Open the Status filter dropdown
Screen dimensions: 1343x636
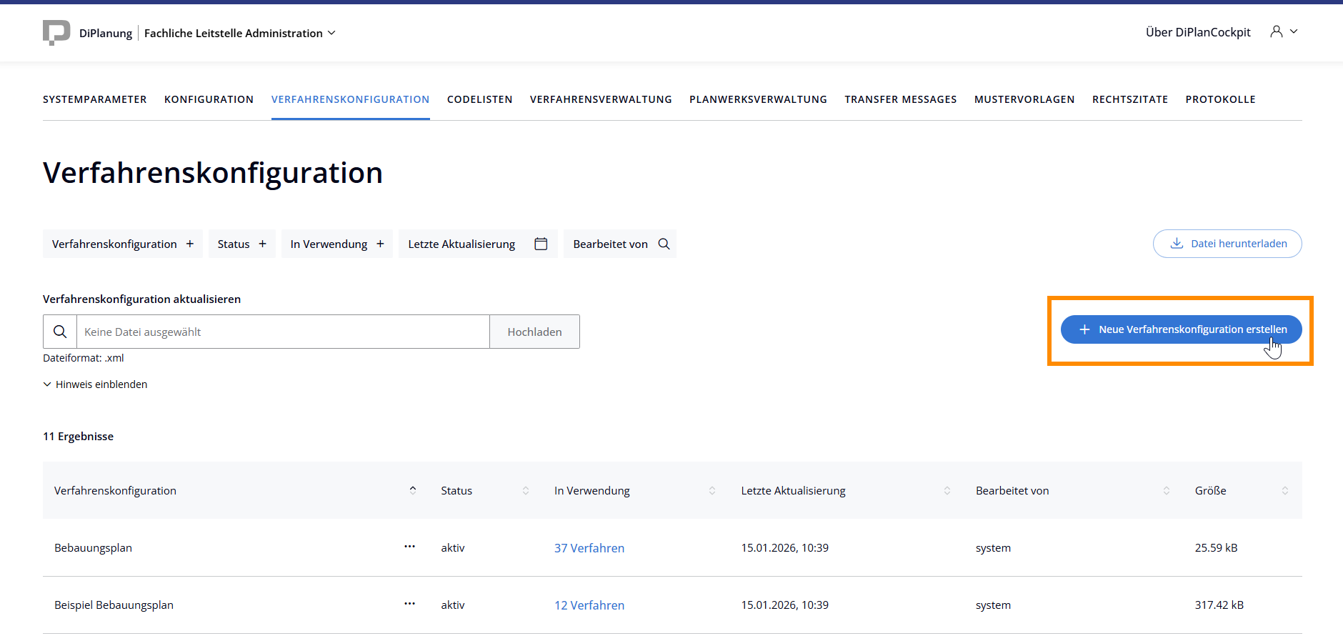click(x=241, y=244)
